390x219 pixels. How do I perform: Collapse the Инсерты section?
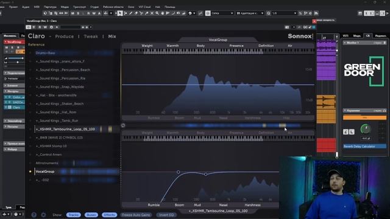[14, 91]
